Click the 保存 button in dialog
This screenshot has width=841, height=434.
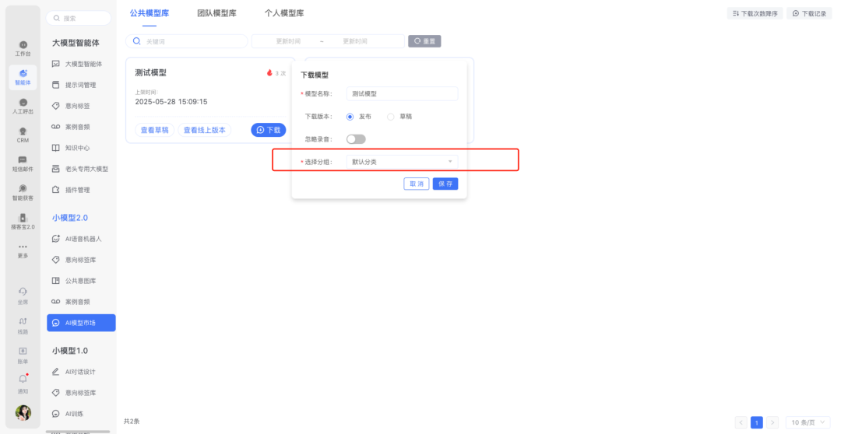445,184
